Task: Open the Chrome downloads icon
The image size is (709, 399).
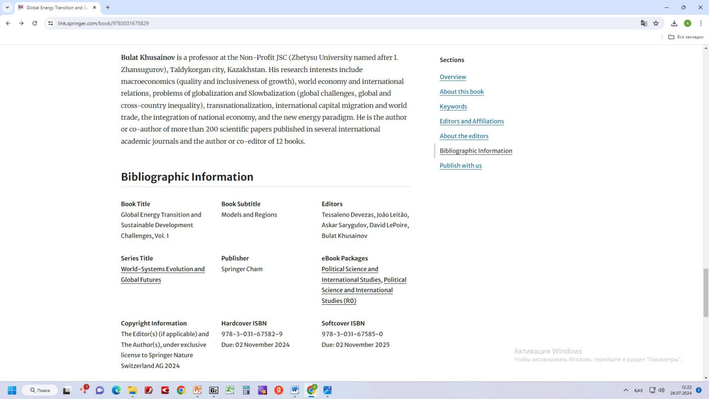Action: coord(674,23)
